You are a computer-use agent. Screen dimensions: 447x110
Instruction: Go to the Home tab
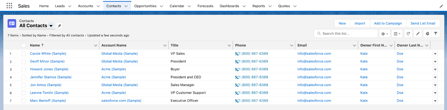[44, 6]
